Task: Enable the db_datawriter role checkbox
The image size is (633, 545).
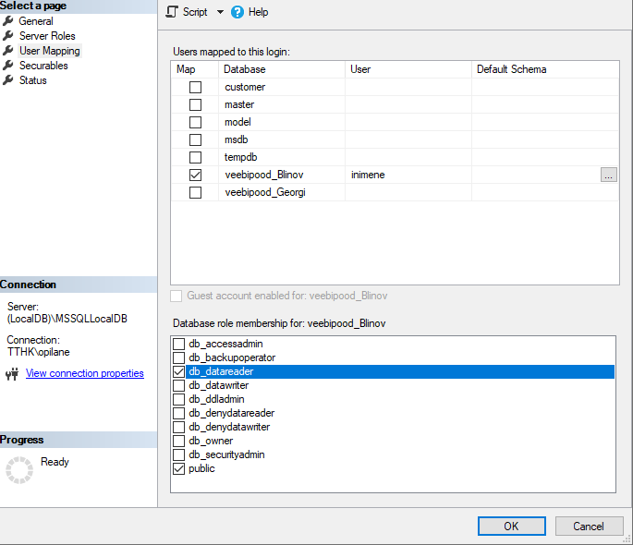Action: tap(179, 385)
